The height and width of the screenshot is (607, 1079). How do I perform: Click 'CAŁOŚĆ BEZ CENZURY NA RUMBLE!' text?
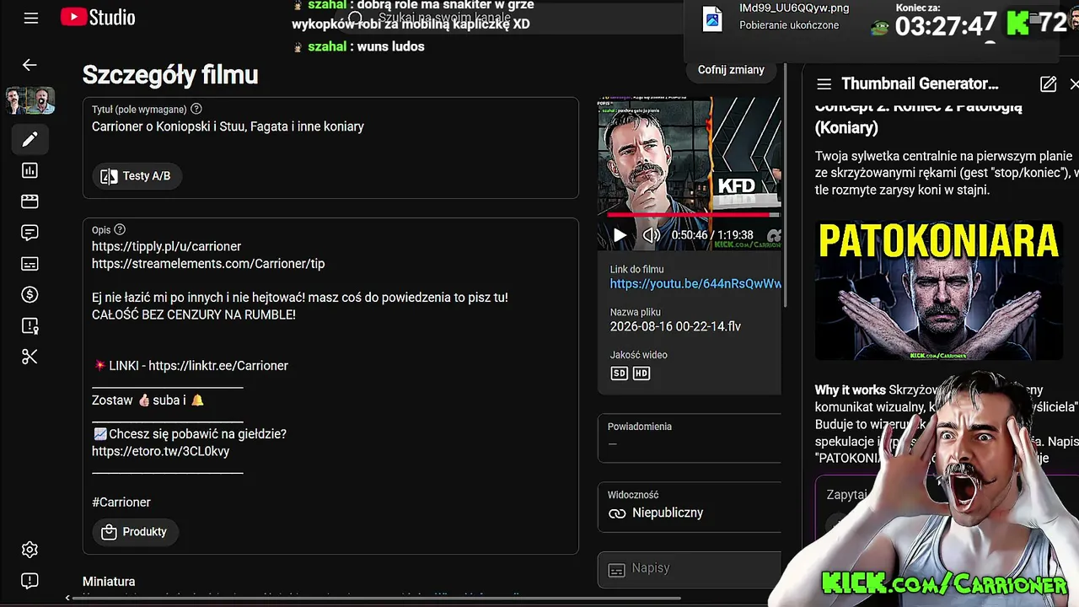pos(194,314)
